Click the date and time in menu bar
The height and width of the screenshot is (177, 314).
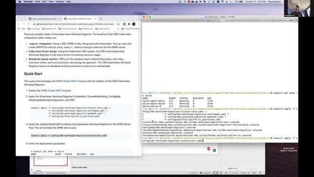click(256, 1)
